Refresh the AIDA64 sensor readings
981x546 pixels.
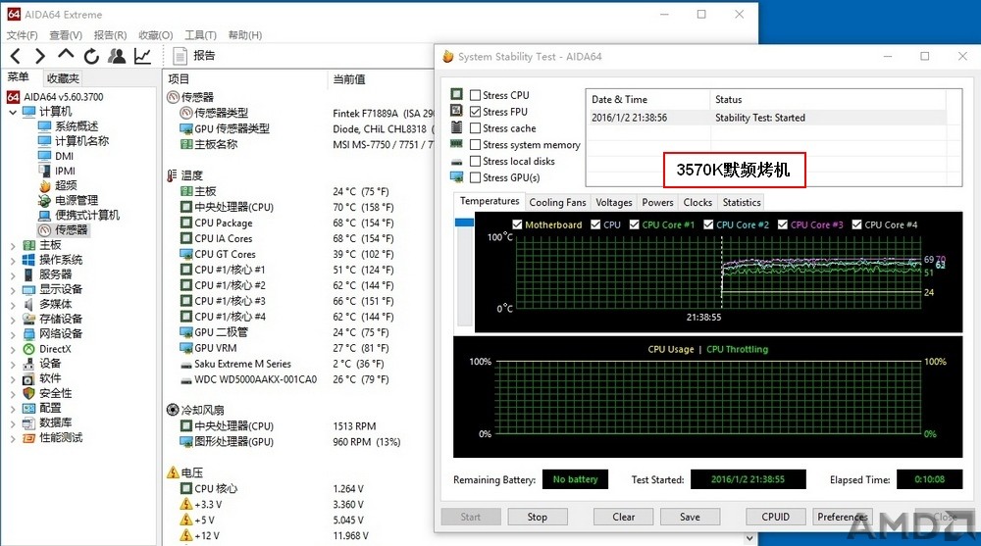[x=91, y=56]
